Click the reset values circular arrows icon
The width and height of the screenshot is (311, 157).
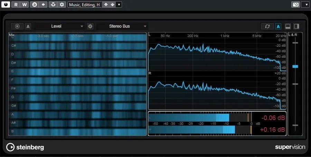267,26
